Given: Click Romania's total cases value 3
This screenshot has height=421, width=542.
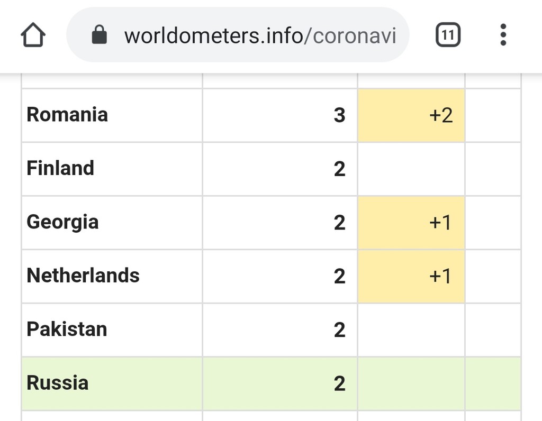Looking at the screenshot, I should (x=339, y=115).
